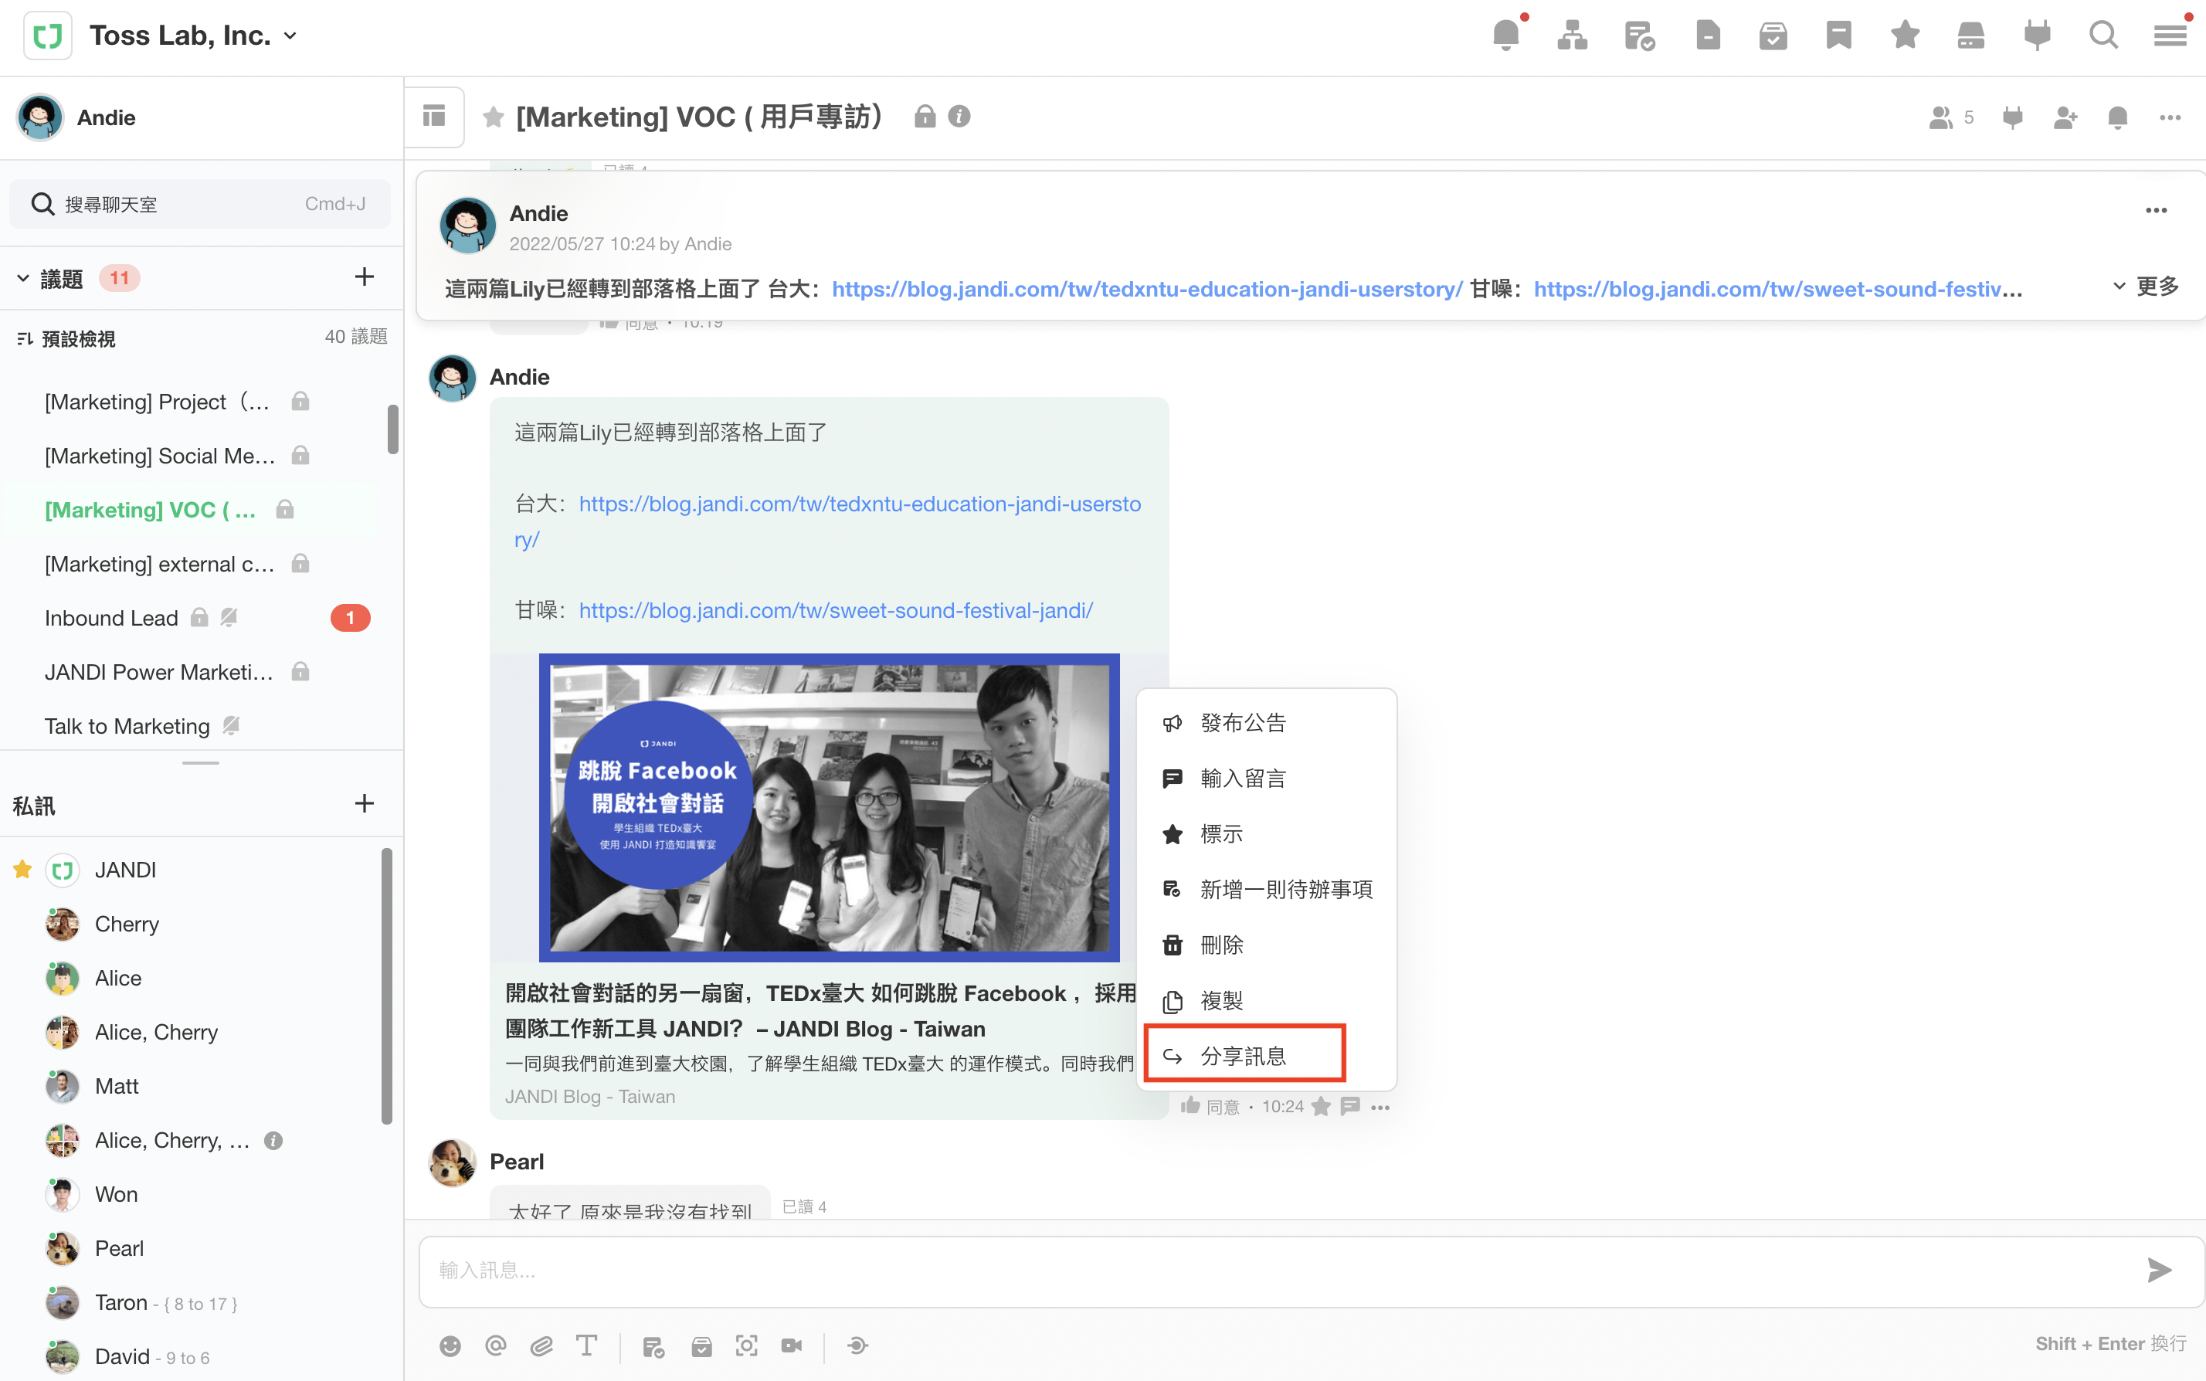Screen dimensions: 2206x1381
Task: Click the search magnifier in top bar
Action: pyautogui.click(x=2102, y=36)
